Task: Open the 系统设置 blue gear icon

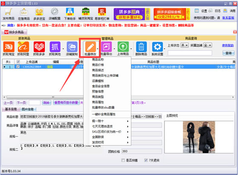Action: 157,48
